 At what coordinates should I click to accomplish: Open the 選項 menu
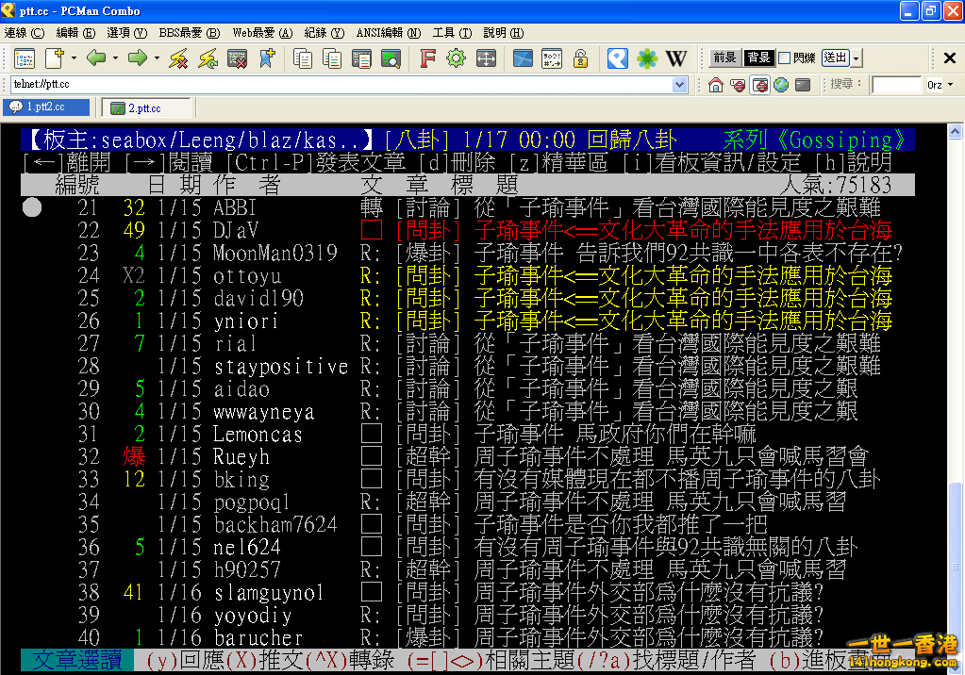(126, 33)
